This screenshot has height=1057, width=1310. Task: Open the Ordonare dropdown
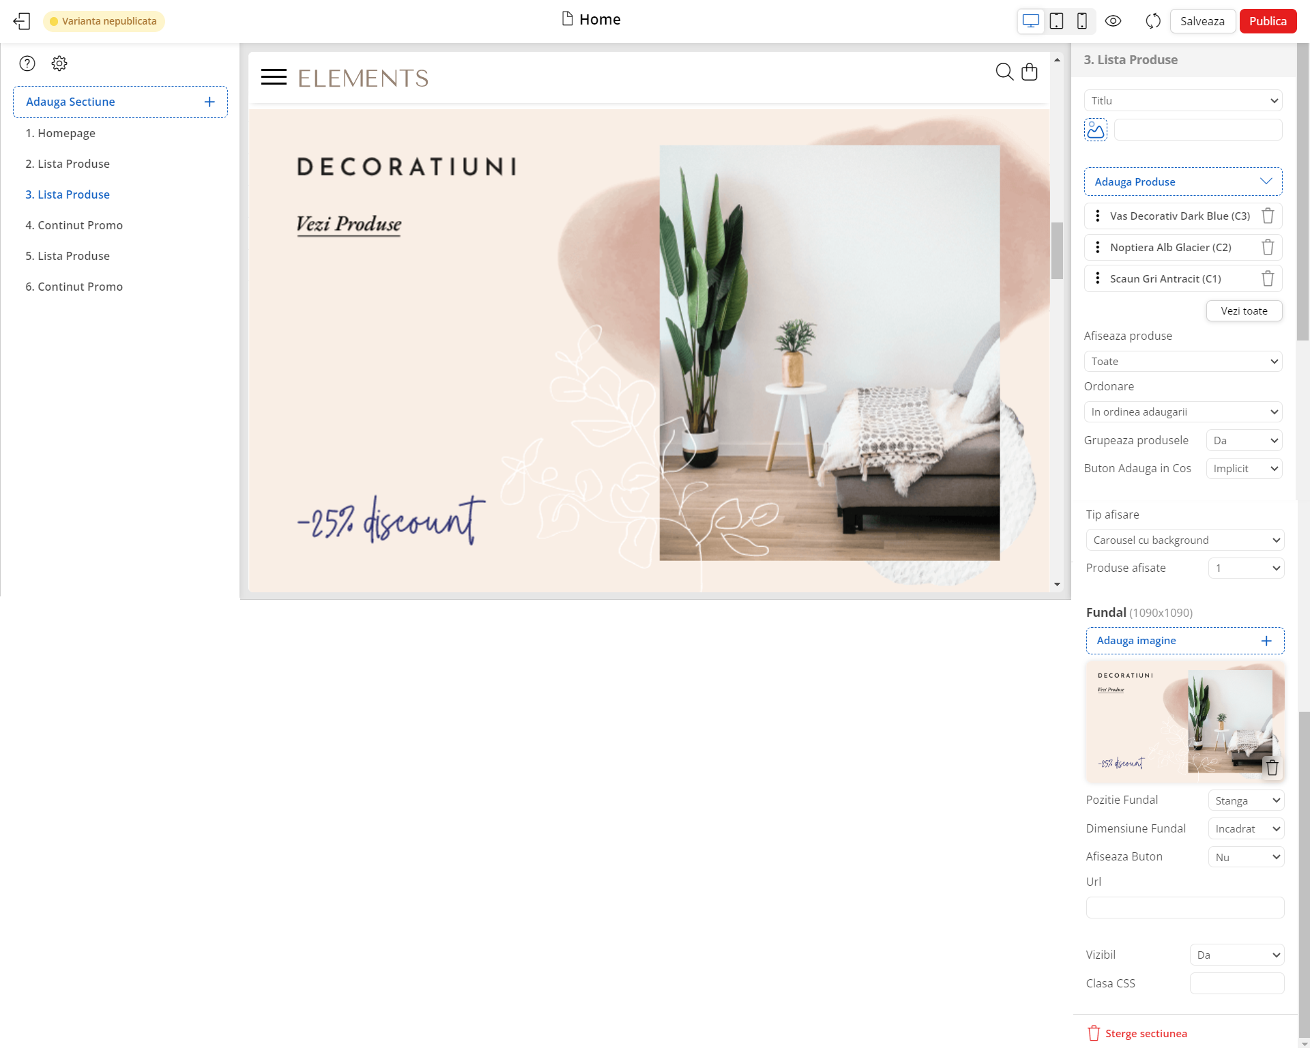(1182, 411)
